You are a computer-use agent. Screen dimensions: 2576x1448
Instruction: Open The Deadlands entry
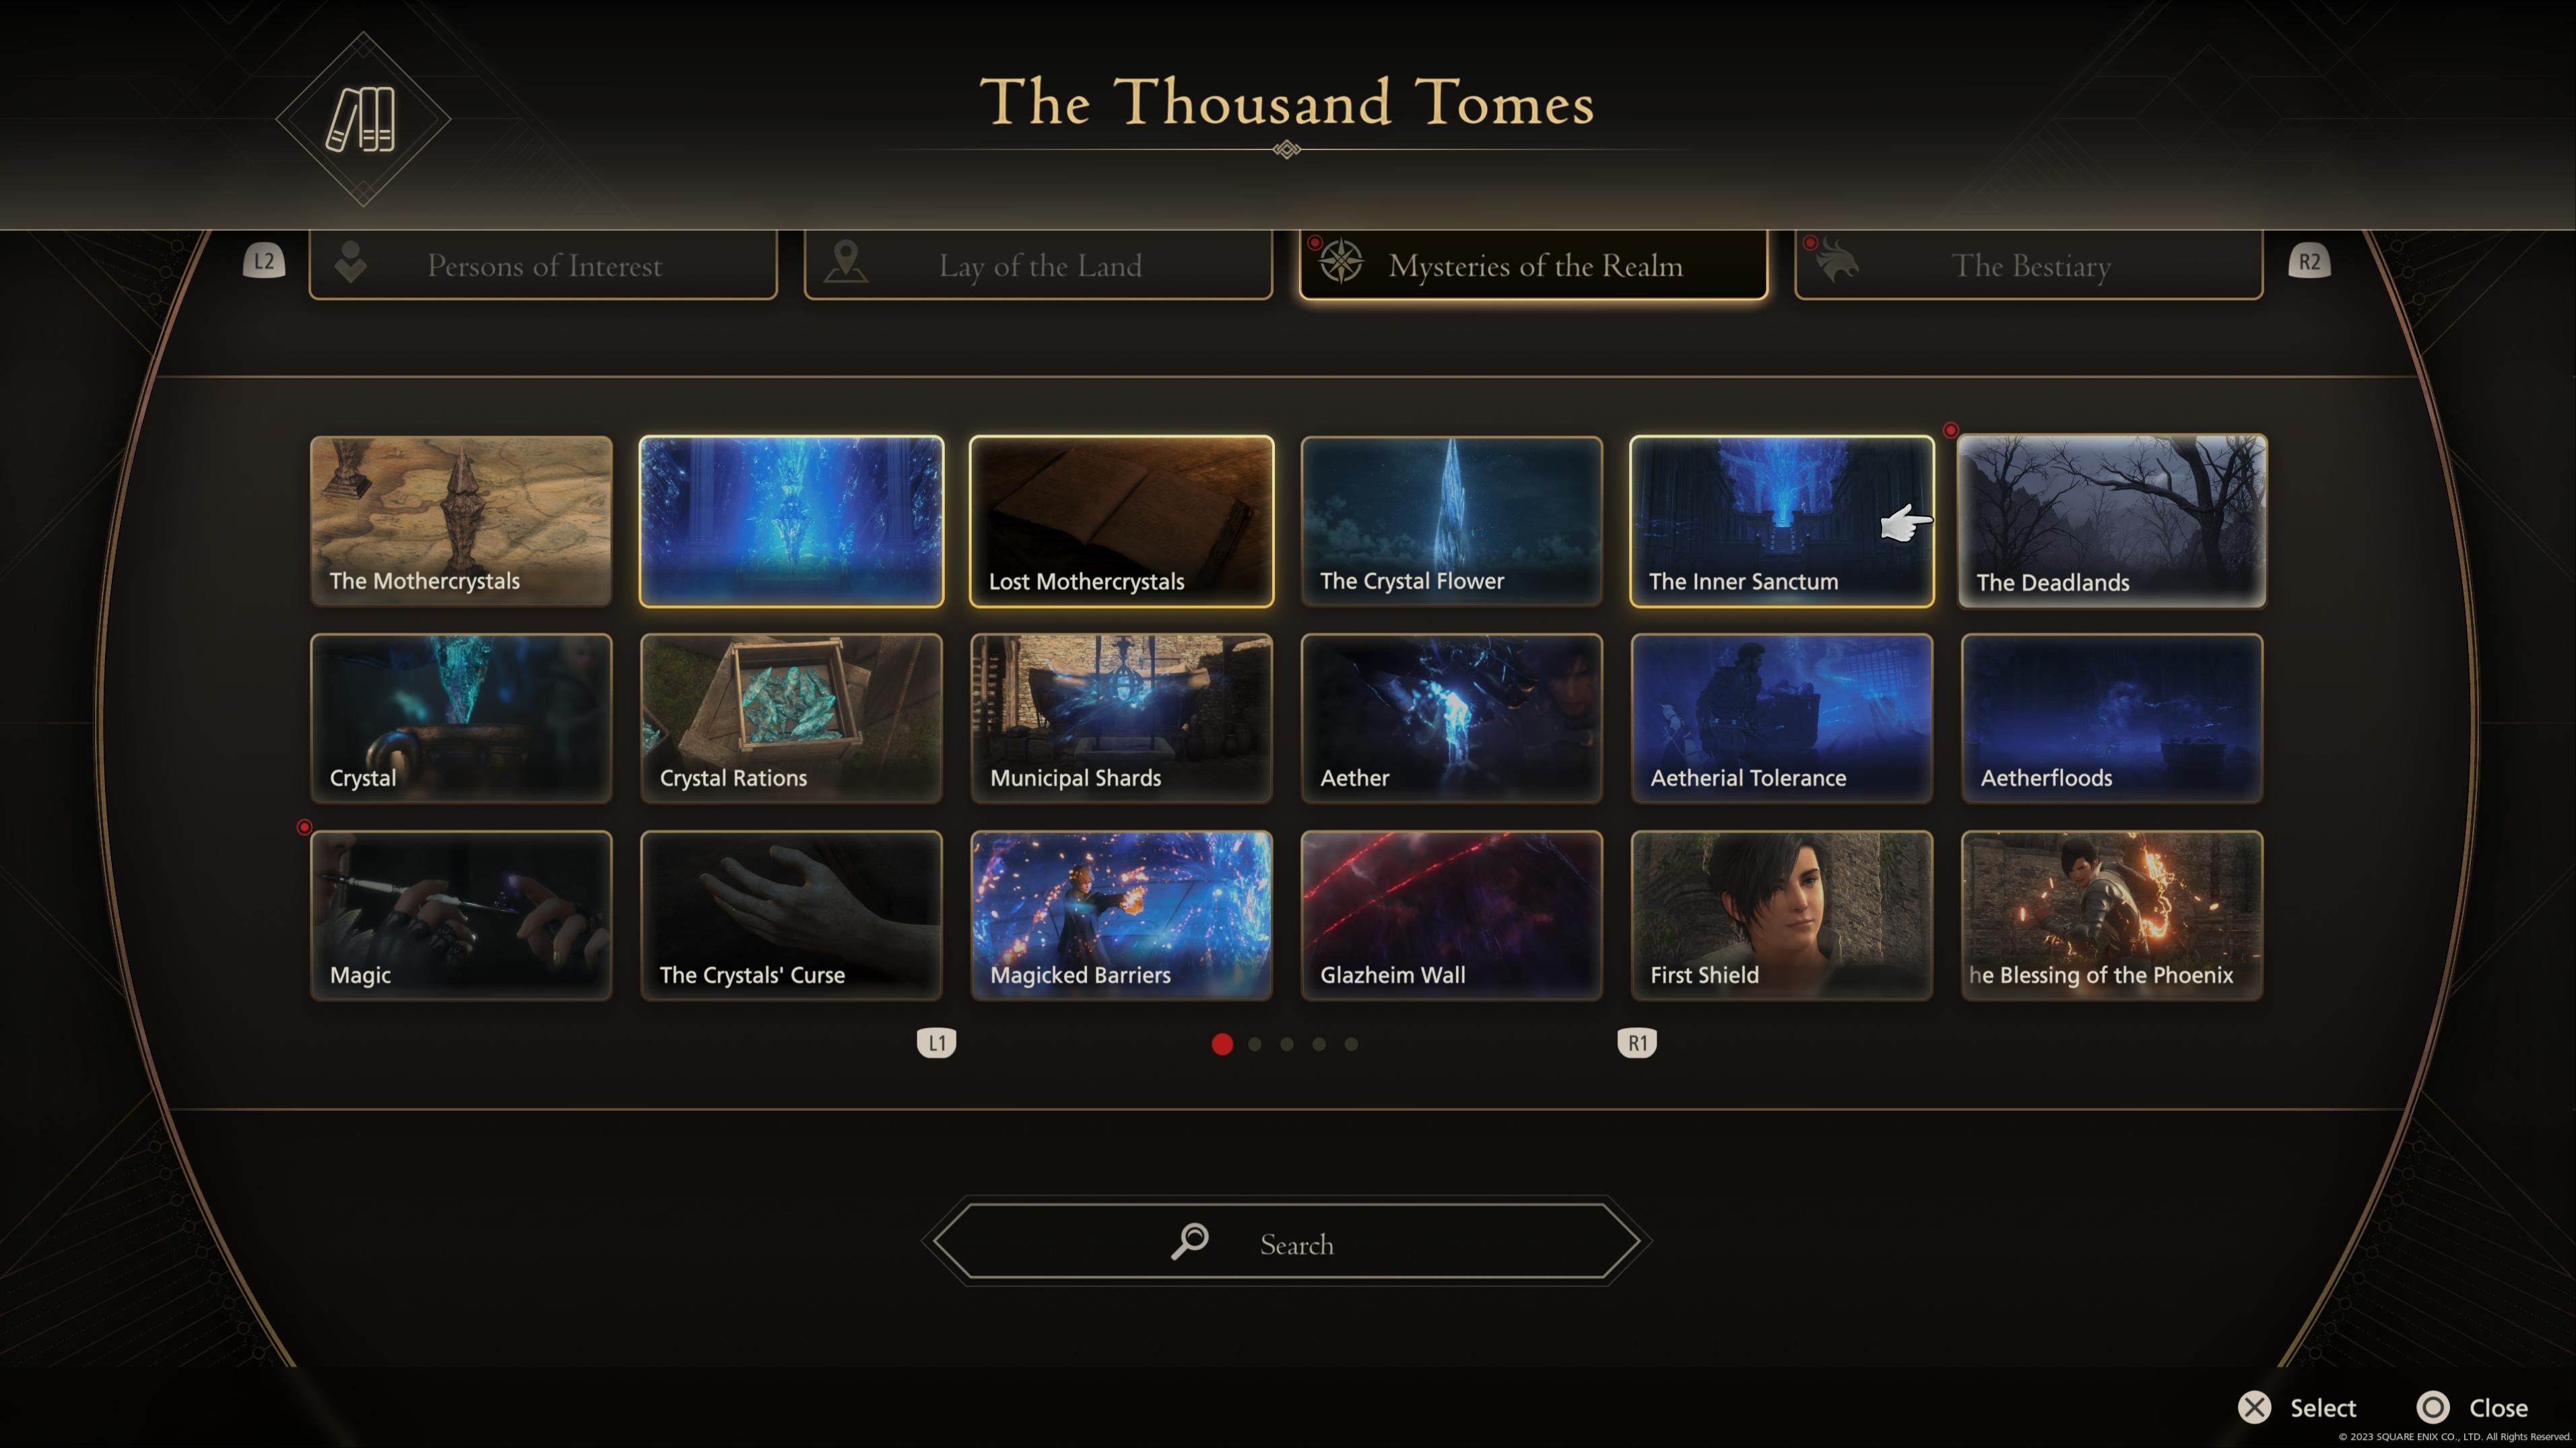pyautogui.click(x=2111, y=520)
